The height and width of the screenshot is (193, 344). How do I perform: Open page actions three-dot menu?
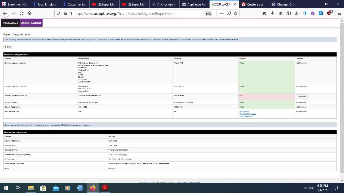point(222,14)
